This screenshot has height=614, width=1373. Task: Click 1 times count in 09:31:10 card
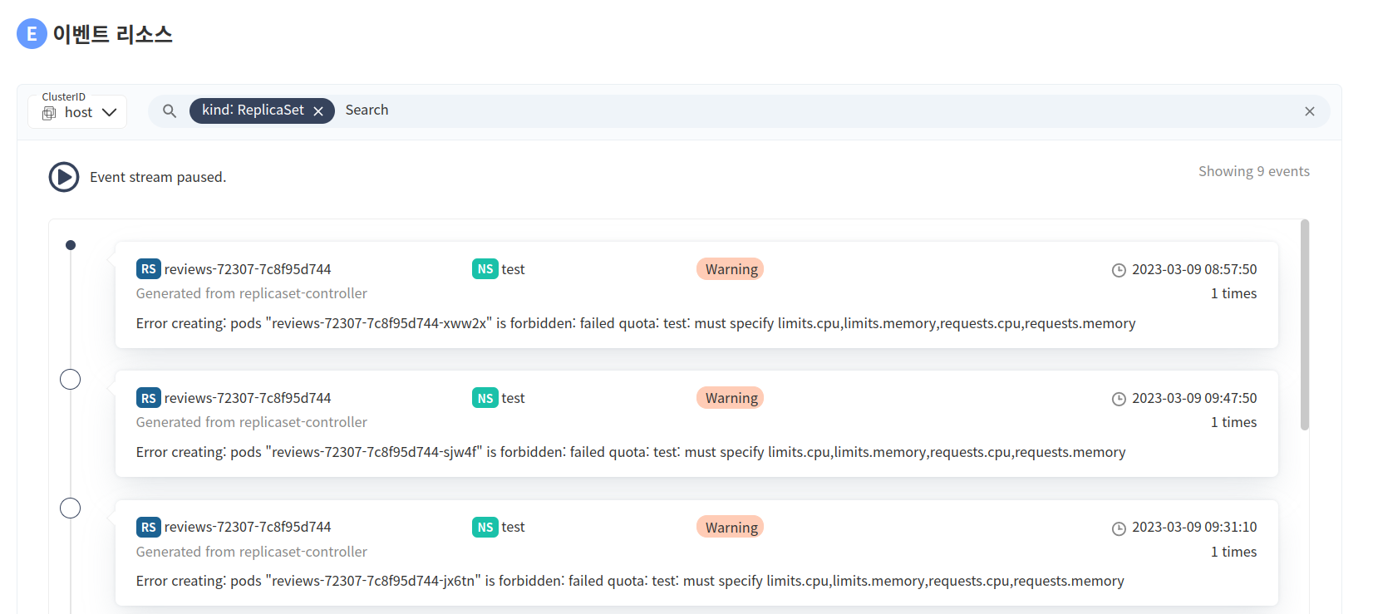1233,552
